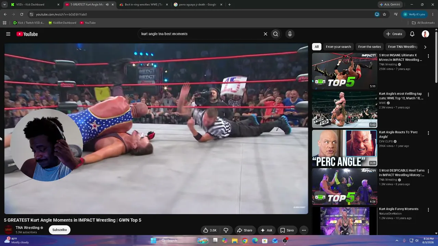Open the Chrome apps grid shortcut
Image resolution: width=438 pixels, height=246 pixels.
(x=4, y=23)
